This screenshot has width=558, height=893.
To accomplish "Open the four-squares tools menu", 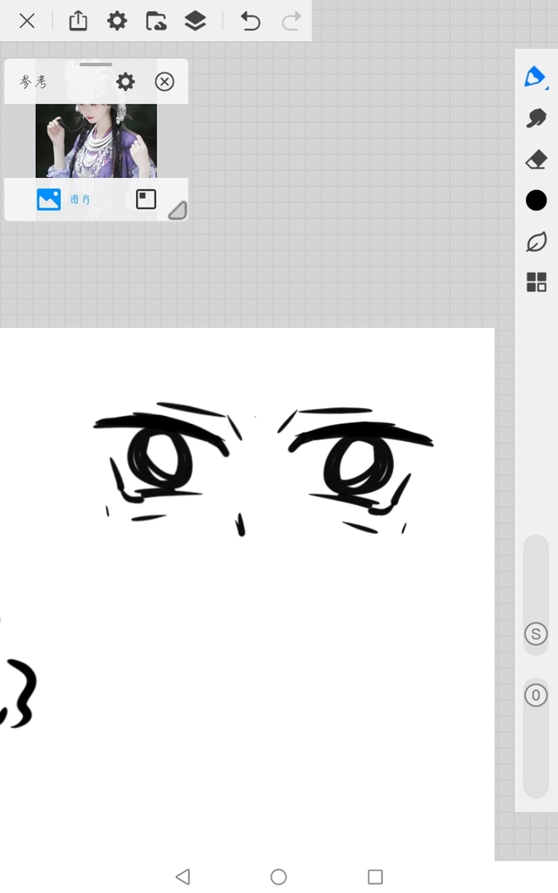I will pos(536,282).
